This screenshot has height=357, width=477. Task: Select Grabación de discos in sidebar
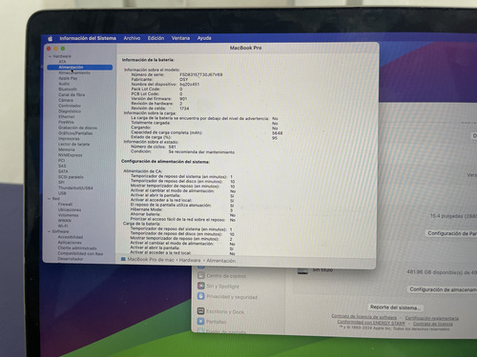pyautogui.click(x=77, y=128)
